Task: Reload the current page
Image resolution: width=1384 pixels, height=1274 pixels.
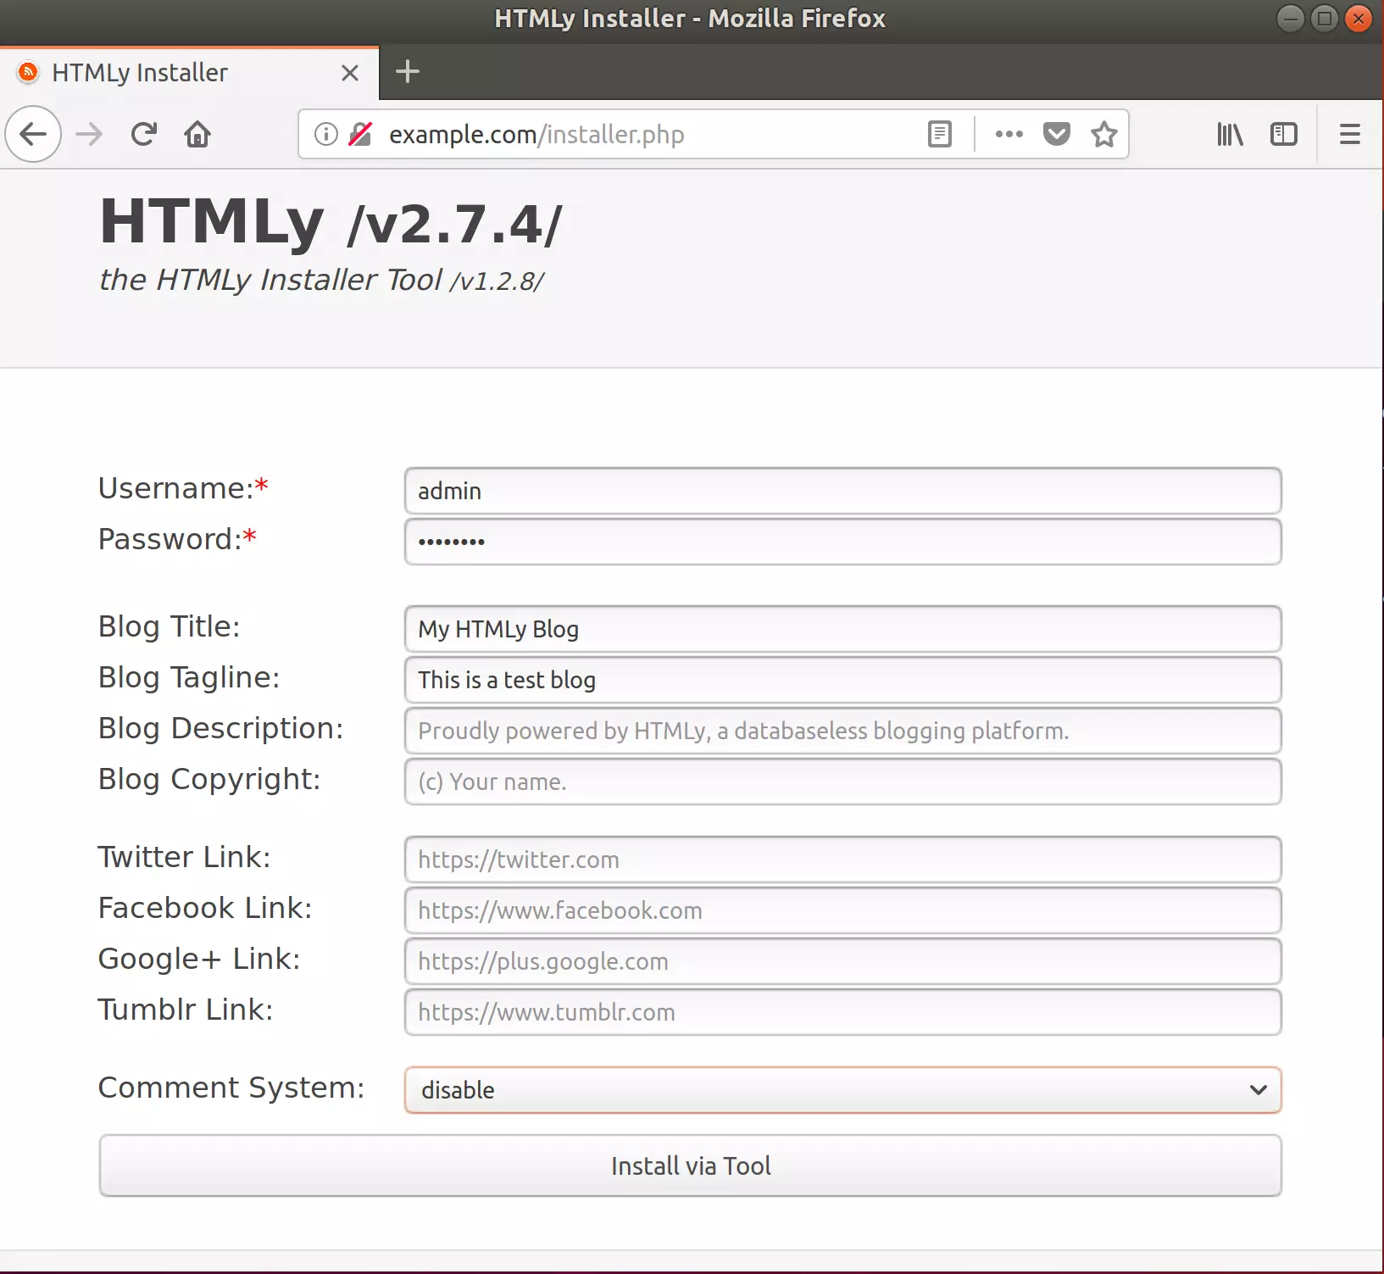Action: pyautogui.click(x=143, y=134)
